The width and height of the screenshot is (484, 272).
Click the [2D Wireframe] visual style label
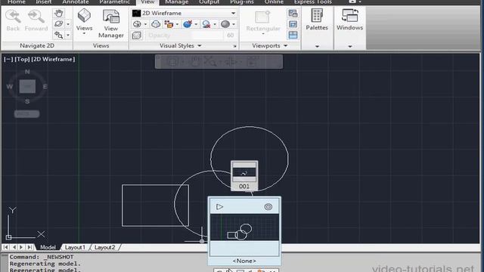point(53,59)
